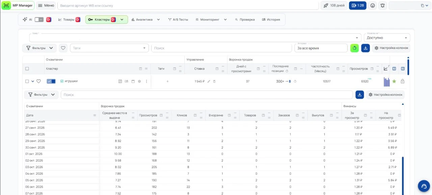Collapse the игрушки row chevron

[x=33, y=81]
